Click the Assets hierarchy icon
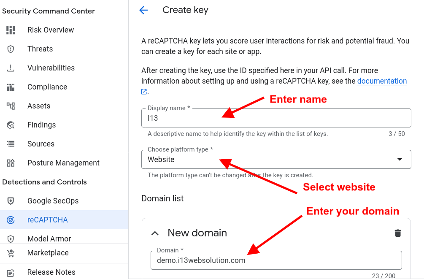The height and width of the screenshot is (279, 424). coord(11,106)
